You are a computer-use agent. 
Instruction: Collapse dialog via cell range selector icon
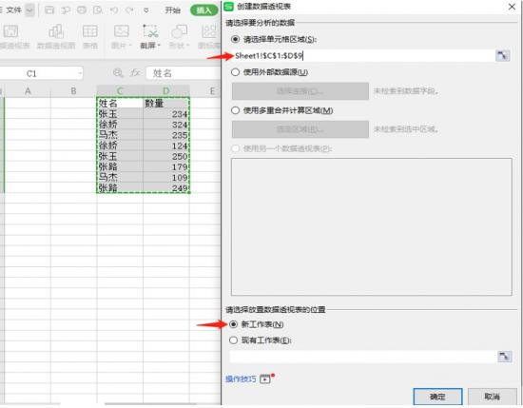tap(503, 55)
